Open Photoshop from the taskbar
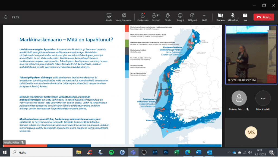This screenshot has width=278, height=157. click(x=166, y=152)
